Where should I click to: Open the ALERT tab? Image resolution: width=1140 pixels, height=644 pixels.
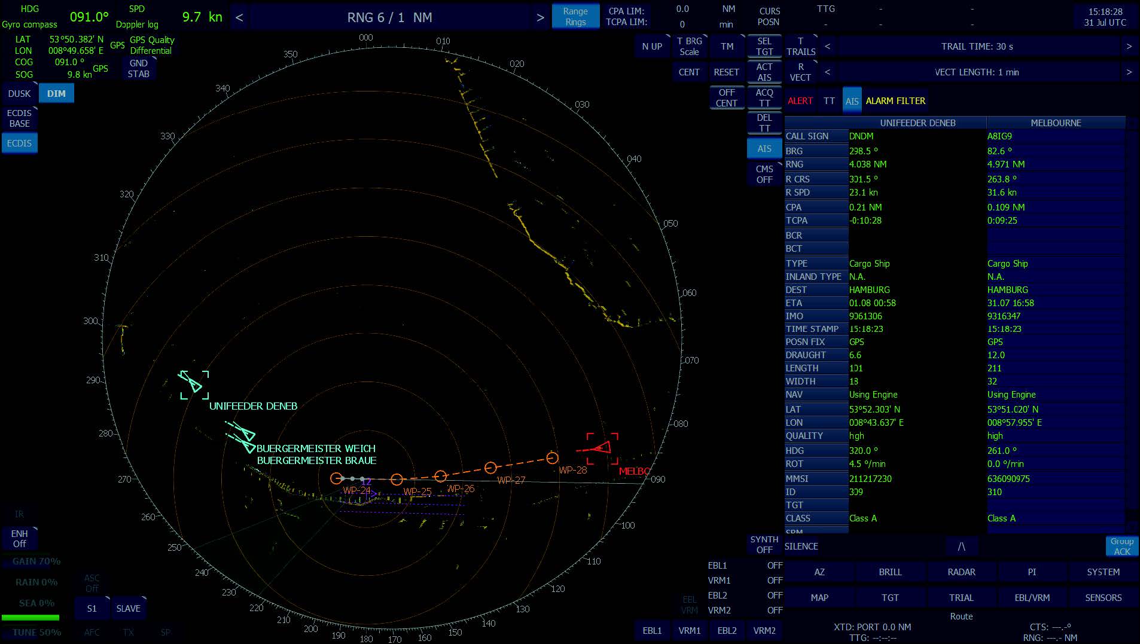coord(800,100)
